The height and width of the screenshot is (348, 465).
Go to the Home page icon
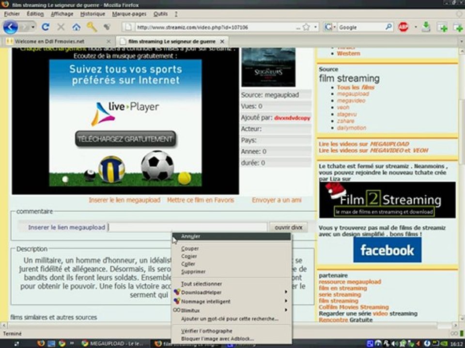click(76, 27)
